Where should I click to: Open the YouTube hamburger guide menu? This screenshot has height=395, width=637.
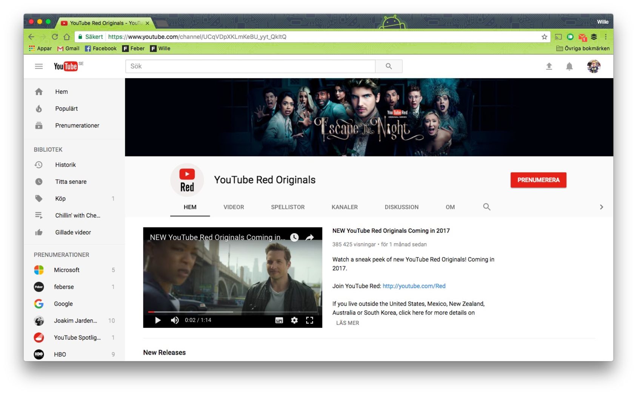(x=38, y=66)
